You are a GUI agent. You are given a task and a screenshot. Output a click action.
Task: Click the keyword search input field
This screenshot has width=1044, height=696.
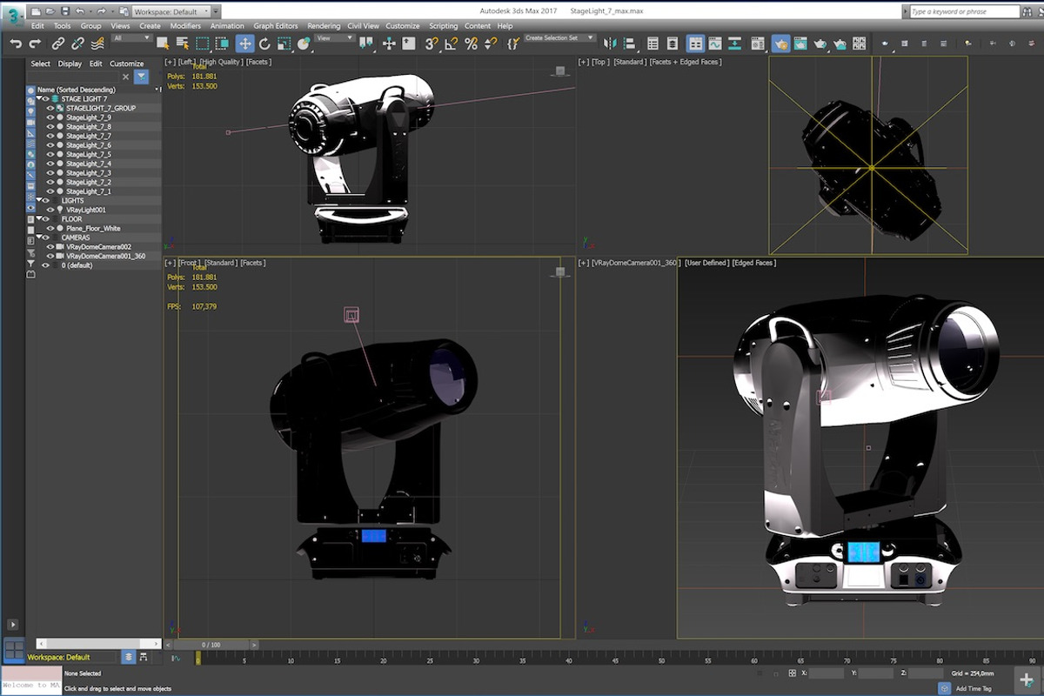pos(963,11)
